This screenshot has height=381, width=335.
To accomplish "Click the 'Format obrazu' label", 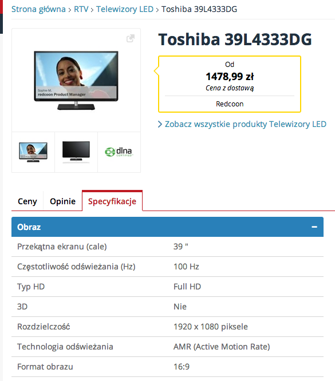I will click(x=45, y=367).
